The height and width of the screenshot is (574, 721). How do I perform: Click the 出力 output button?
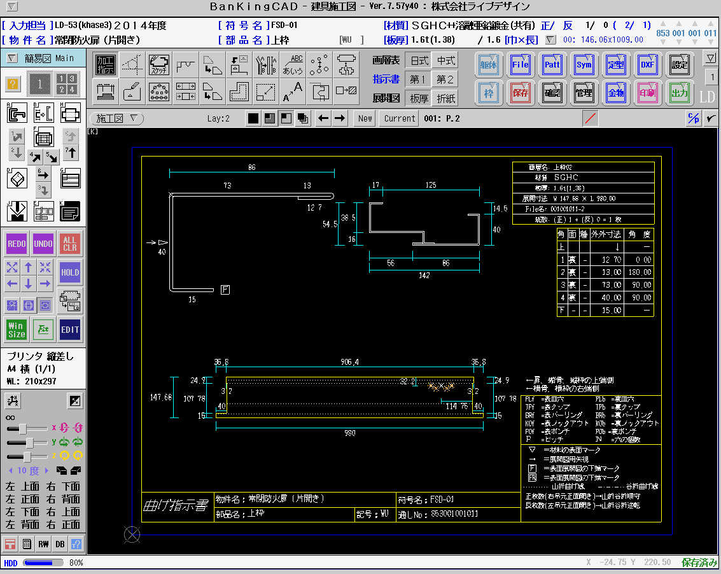(x=680, y=93)
